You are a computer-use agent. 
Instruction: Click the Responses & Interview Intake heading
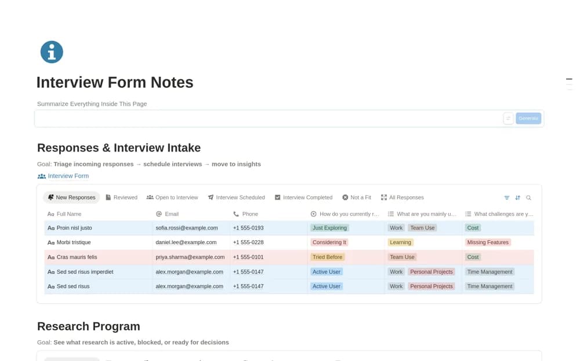pos(119,148)
